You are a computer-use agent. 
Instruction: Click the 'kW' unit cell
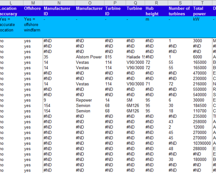point(202,27)
